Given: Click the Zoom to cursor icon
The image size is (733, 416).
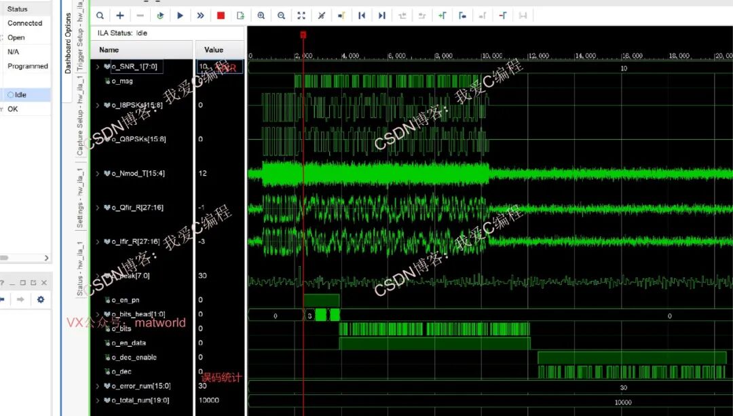Looking at the screenshot, I should click(322, 16).
